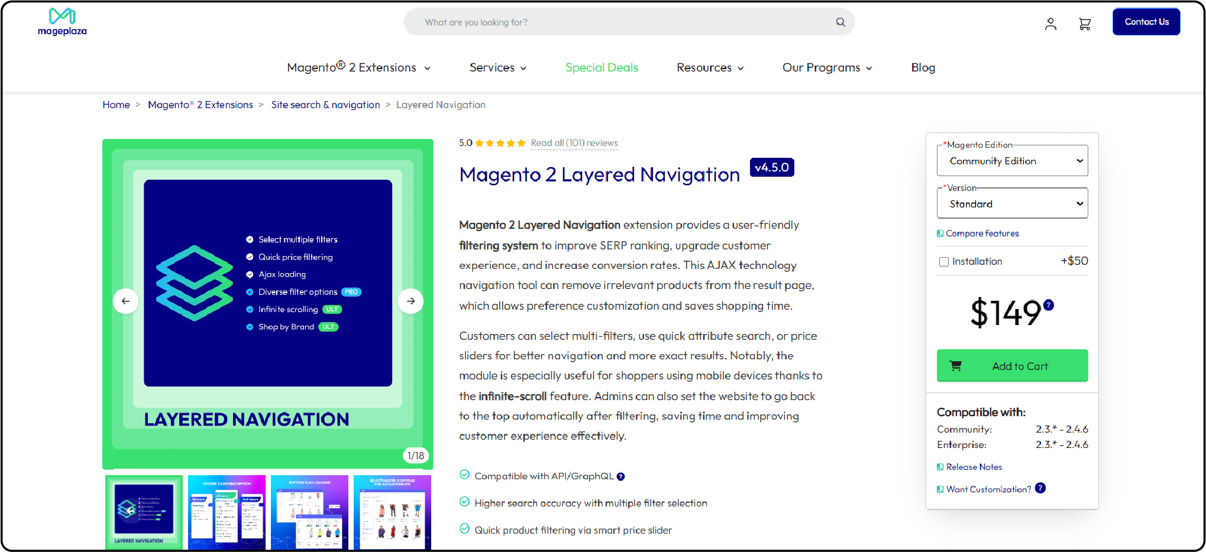Click the 'Compatible with:' heading
This screenshot has height=552, width=1206.
981,412
